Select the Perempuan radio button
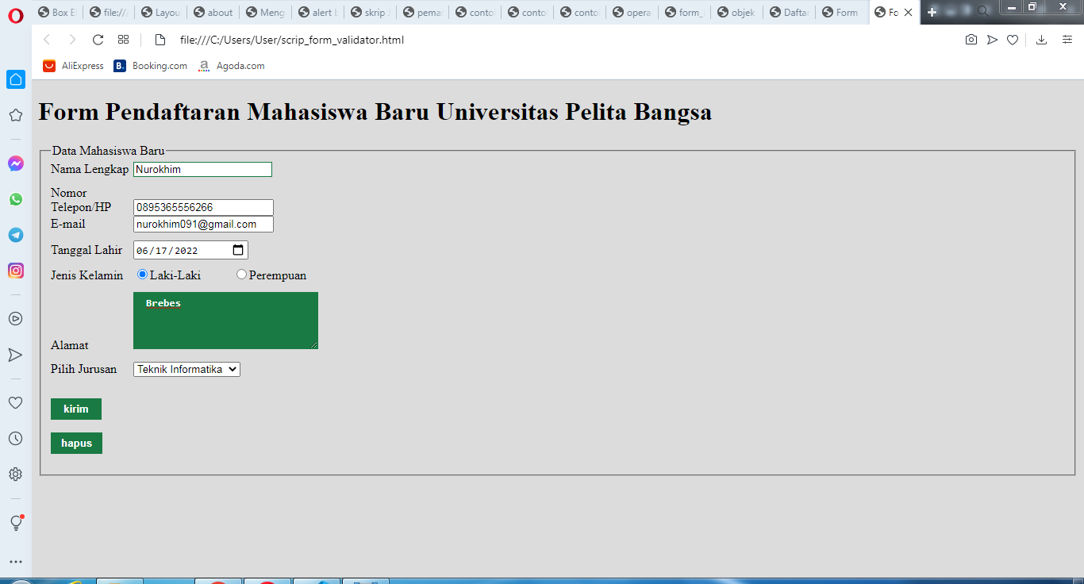This screenshot has height=584, width=1084. [241, 274]
